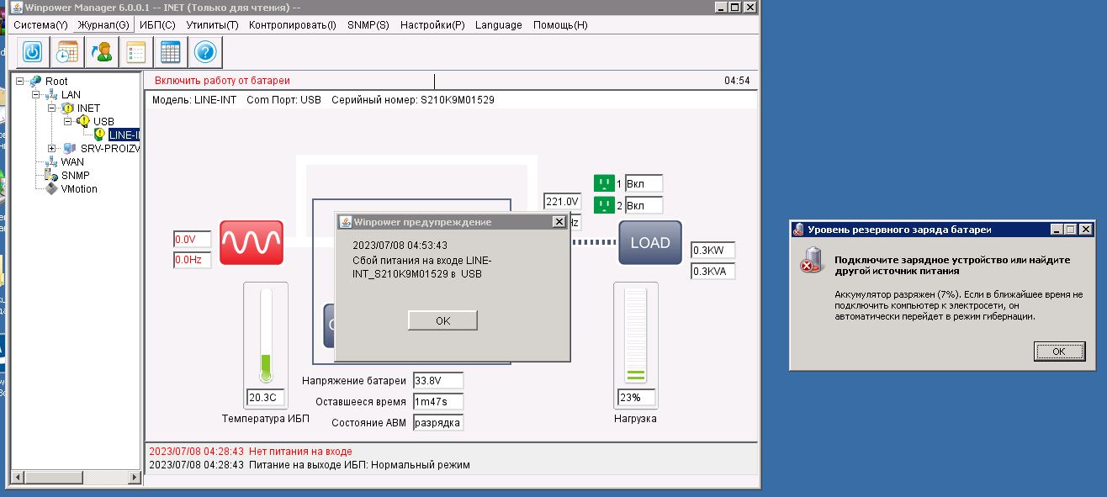This screenshot has height=497, width=1107.
Task: Open the Настройки(P) menu
Action: (432, 25)
